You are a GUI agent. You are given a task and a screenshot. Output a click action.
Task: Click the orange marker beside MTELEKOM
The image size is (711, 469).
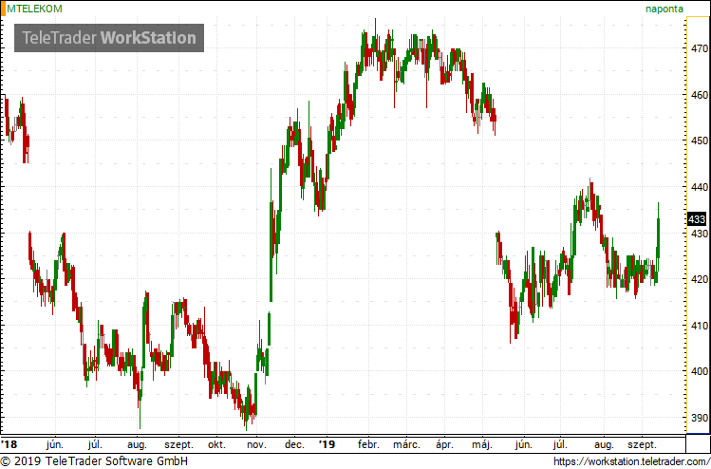3,9
